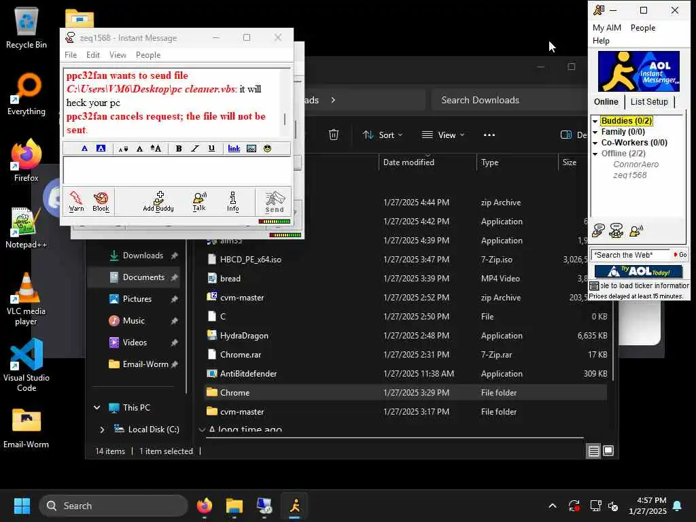
Task: Open My AIM menu in Buddy List
Action: pyautogui.click(x=607, y=27)
